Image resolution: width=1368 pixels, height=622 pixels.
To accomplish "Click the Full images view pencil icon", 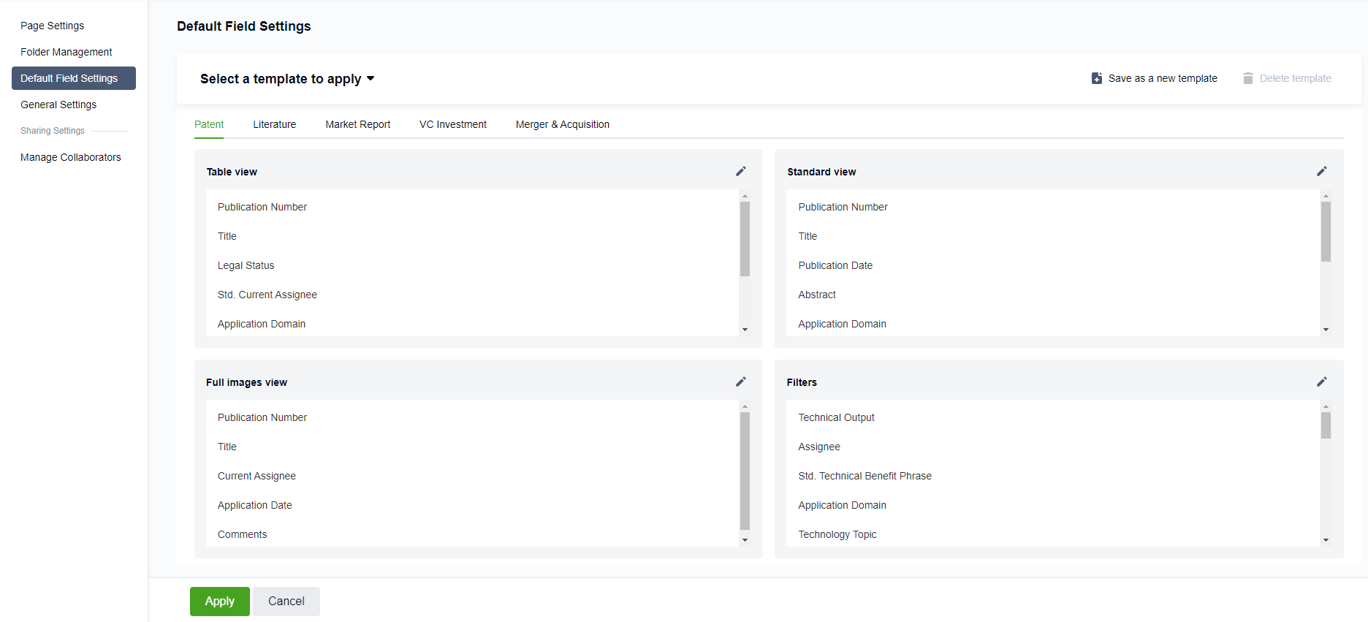I will [x=740, y=382].
